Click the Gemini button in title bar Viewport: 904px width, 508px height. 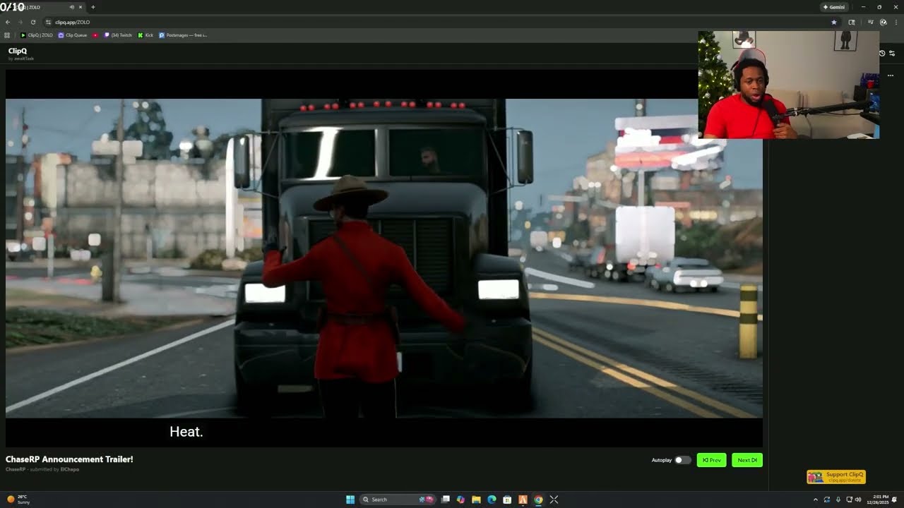tap(834, 7)
